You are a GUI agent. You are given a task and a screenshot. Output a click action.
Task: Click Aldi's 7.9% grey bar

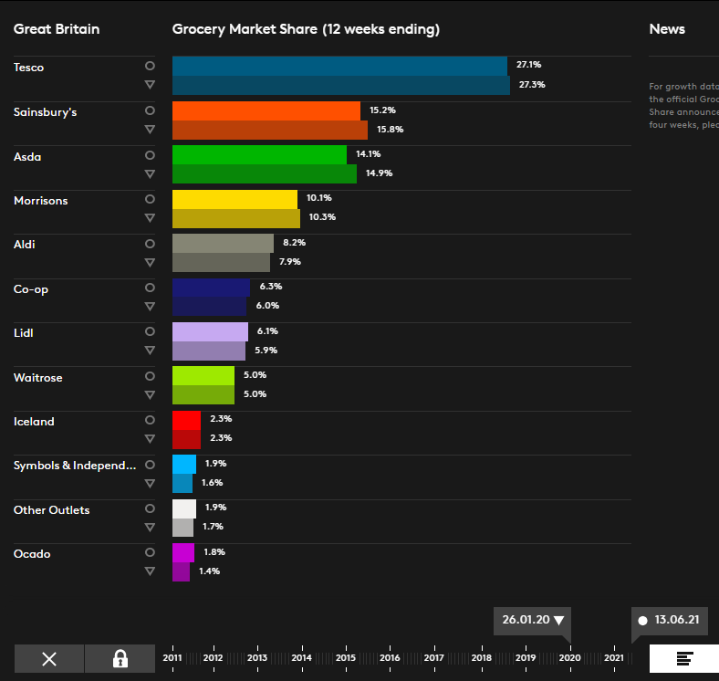pos(221,263)
